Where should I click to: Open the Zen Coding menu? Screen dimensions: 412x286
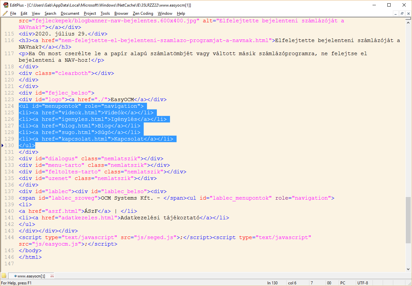coord(143,13)
